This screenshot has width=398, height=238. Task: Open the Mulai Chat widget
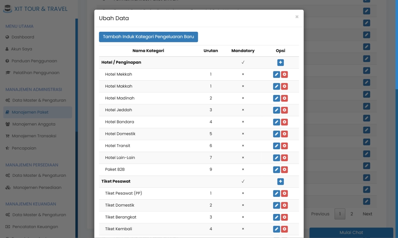[351, 233]
